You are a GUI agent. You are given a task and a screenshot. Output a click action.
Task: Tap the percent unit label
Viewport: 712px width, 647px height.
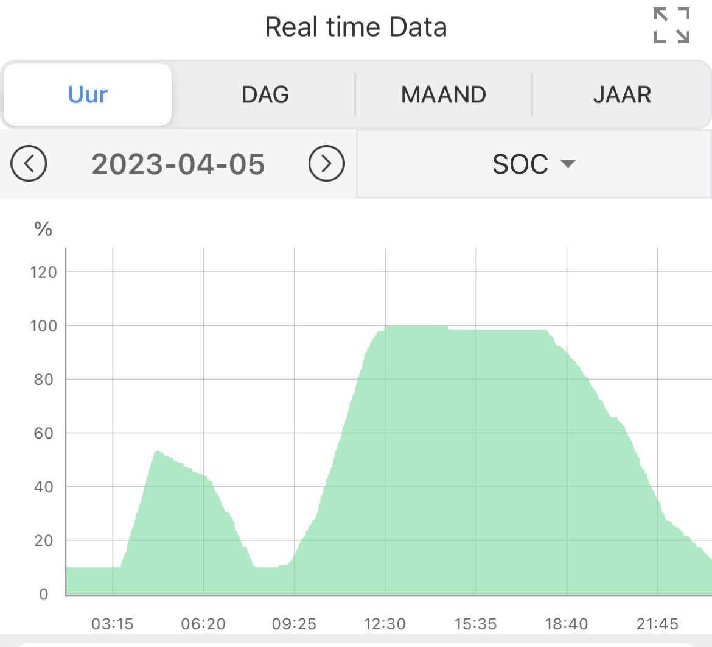click(x=43, y=228)
